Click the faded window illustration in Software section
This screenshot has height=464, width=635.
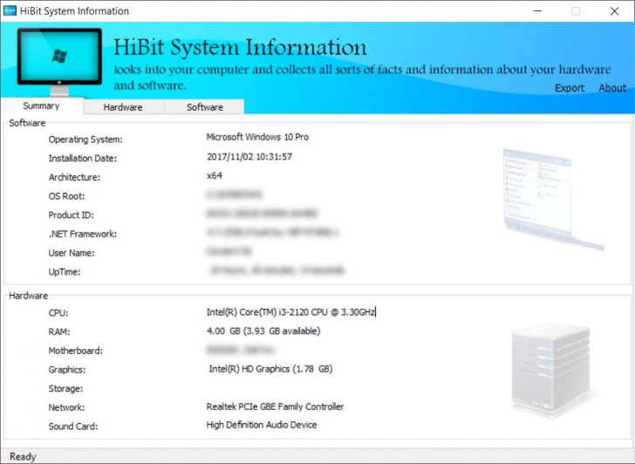pos(553,199)
